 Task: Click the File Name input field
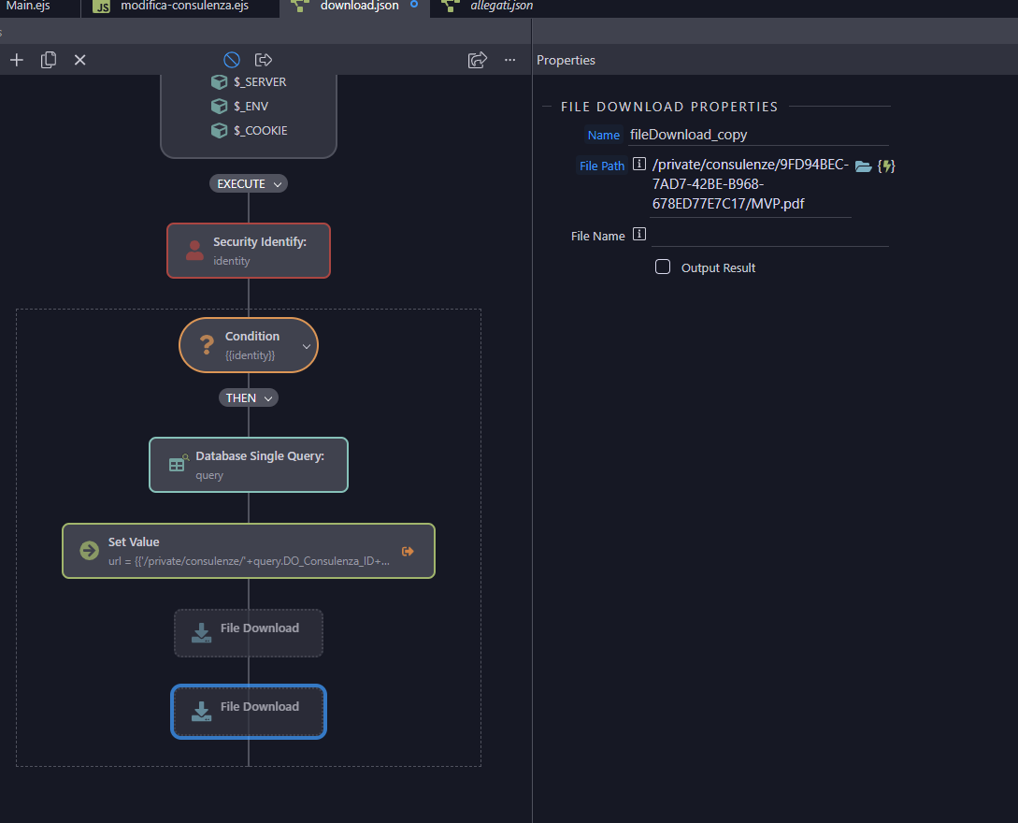pos(770,235)
